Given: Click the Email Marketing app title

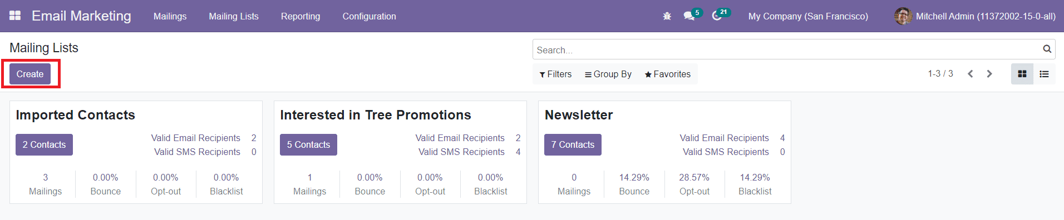Looking at the screenshot, I should click(x=81, y=16).
